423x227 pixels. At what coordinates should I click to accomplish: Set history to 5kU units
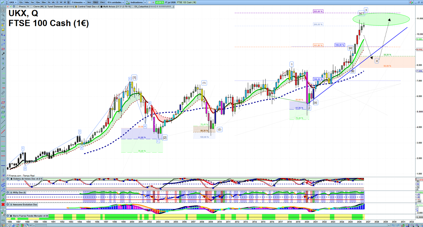pos(89,2)
